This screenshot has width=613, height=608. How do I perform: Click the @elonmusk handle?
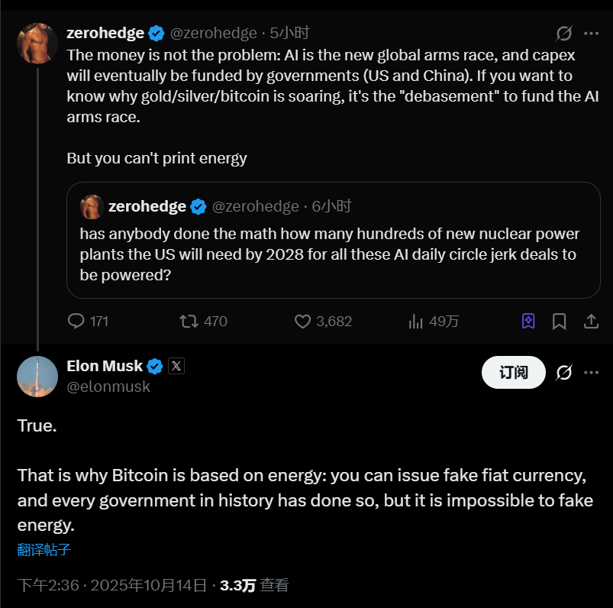(108, 386)
